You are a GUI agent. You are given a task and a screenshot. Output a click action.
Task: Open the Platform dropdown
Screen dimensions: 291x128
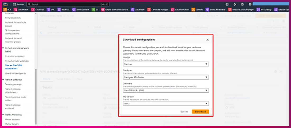[166, 77]
